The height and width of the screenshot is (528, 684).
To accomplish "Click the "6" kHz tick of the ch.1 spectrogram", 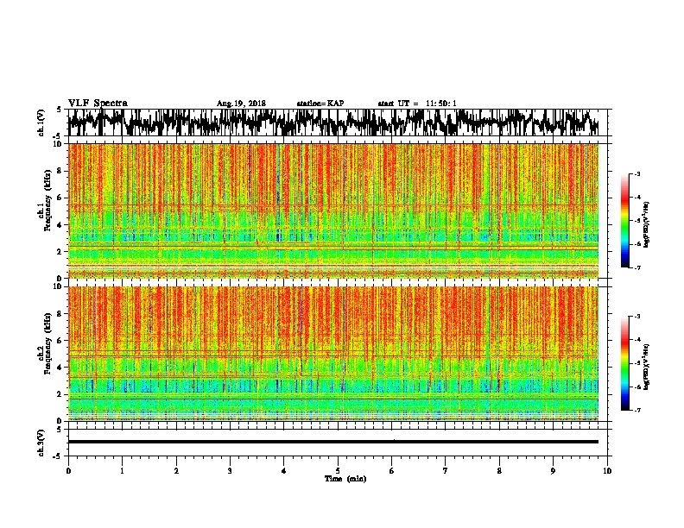I will (x=60, y=198).
